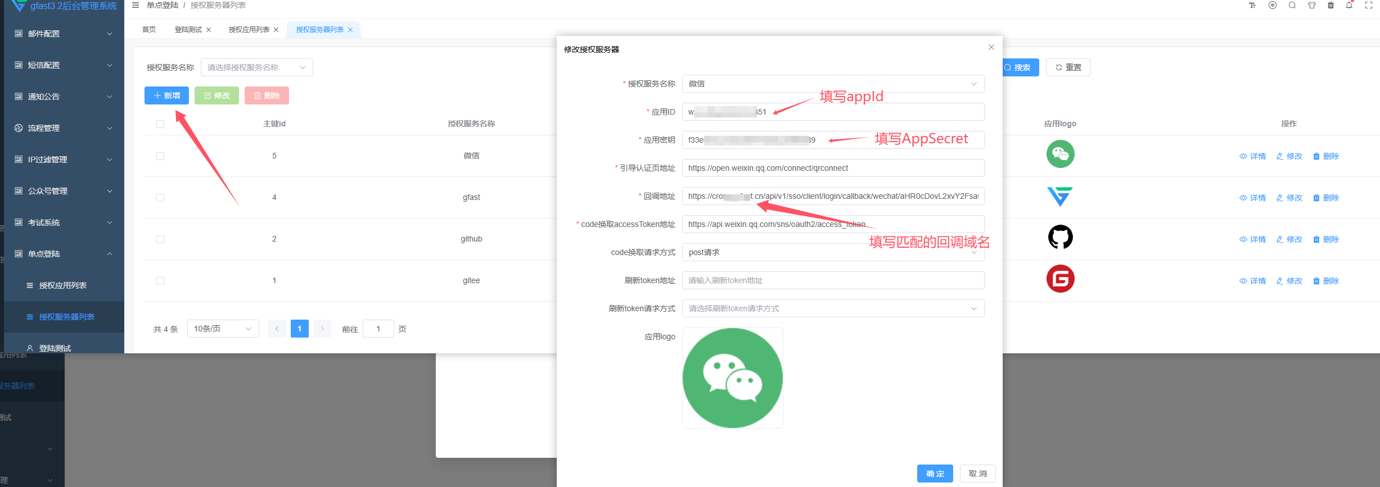Open 授权应用列表 in the sidebar menu
Image resolution: width=1380 pixels, height=487 pixels.
(62, 285)
